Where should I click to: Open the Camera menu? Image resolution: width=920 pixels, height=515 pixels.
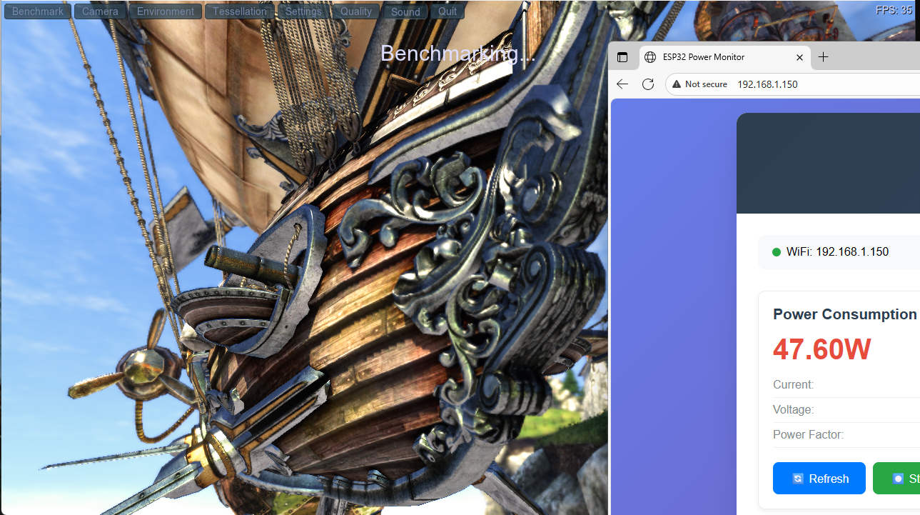coord(100,11)
